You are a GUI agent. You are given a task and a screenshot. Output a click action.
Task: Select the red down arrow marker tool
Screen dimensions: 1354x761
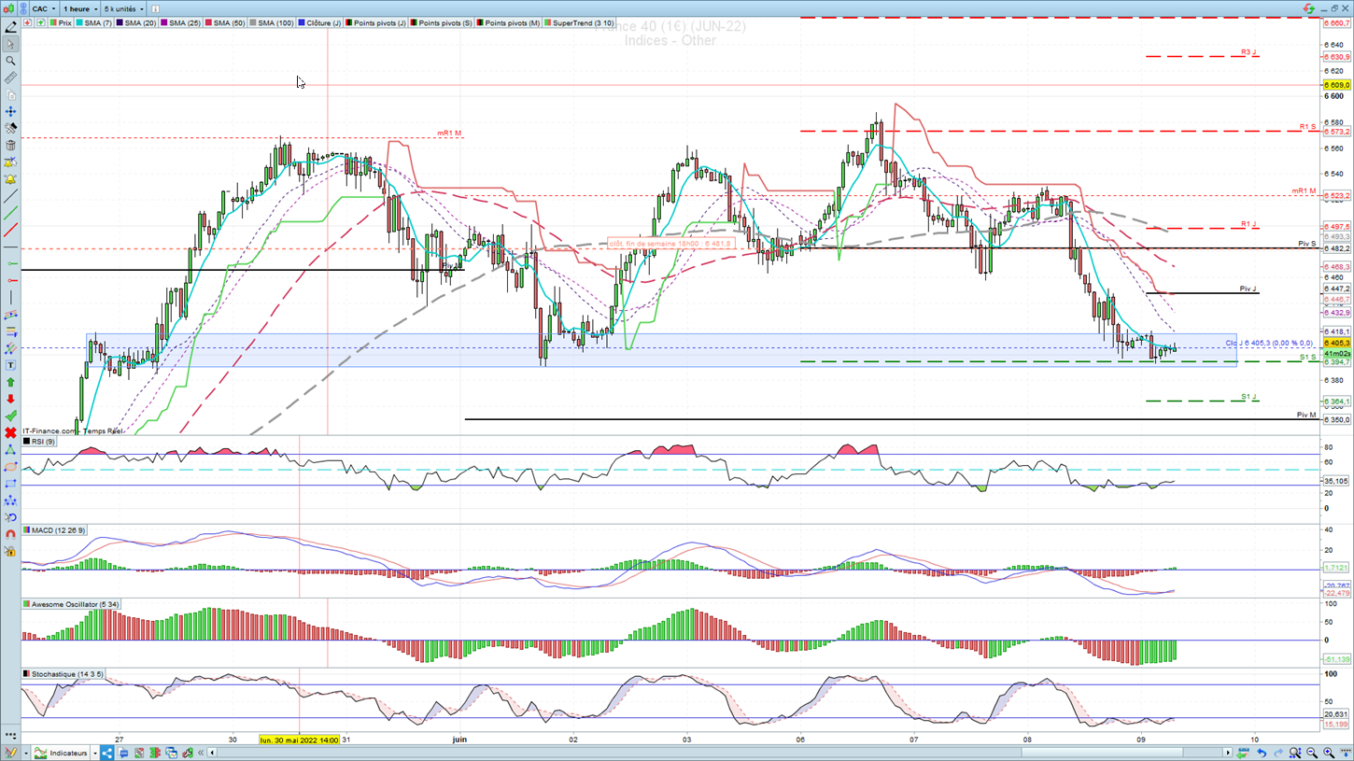click(x=10, y=399)
